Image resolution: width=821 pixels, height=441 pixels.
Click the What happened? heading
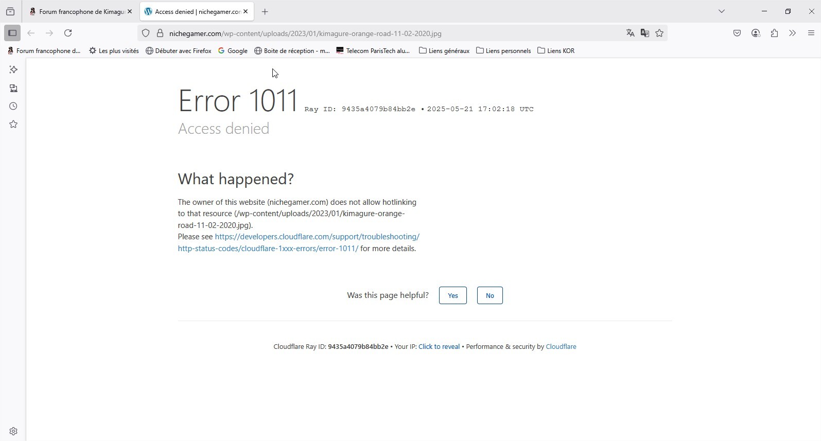(236, 179)
